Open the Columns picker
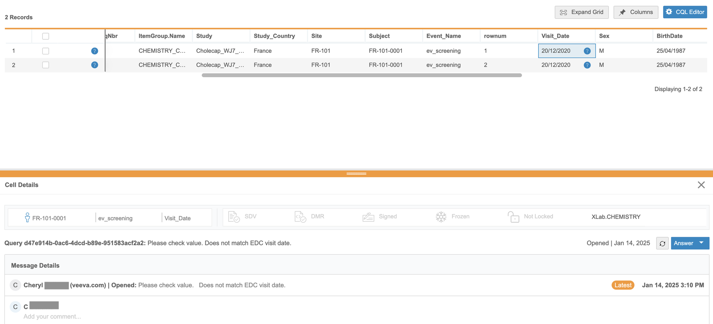Viewport: 713px width, 324px height. (x=636, y=12)
